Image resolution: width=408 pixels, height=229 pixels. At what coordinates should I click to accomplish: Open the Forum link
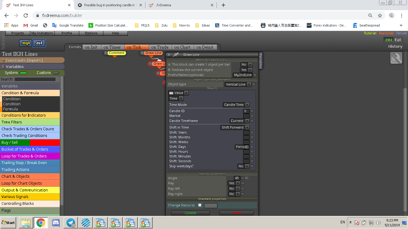(x=401, y=33)
